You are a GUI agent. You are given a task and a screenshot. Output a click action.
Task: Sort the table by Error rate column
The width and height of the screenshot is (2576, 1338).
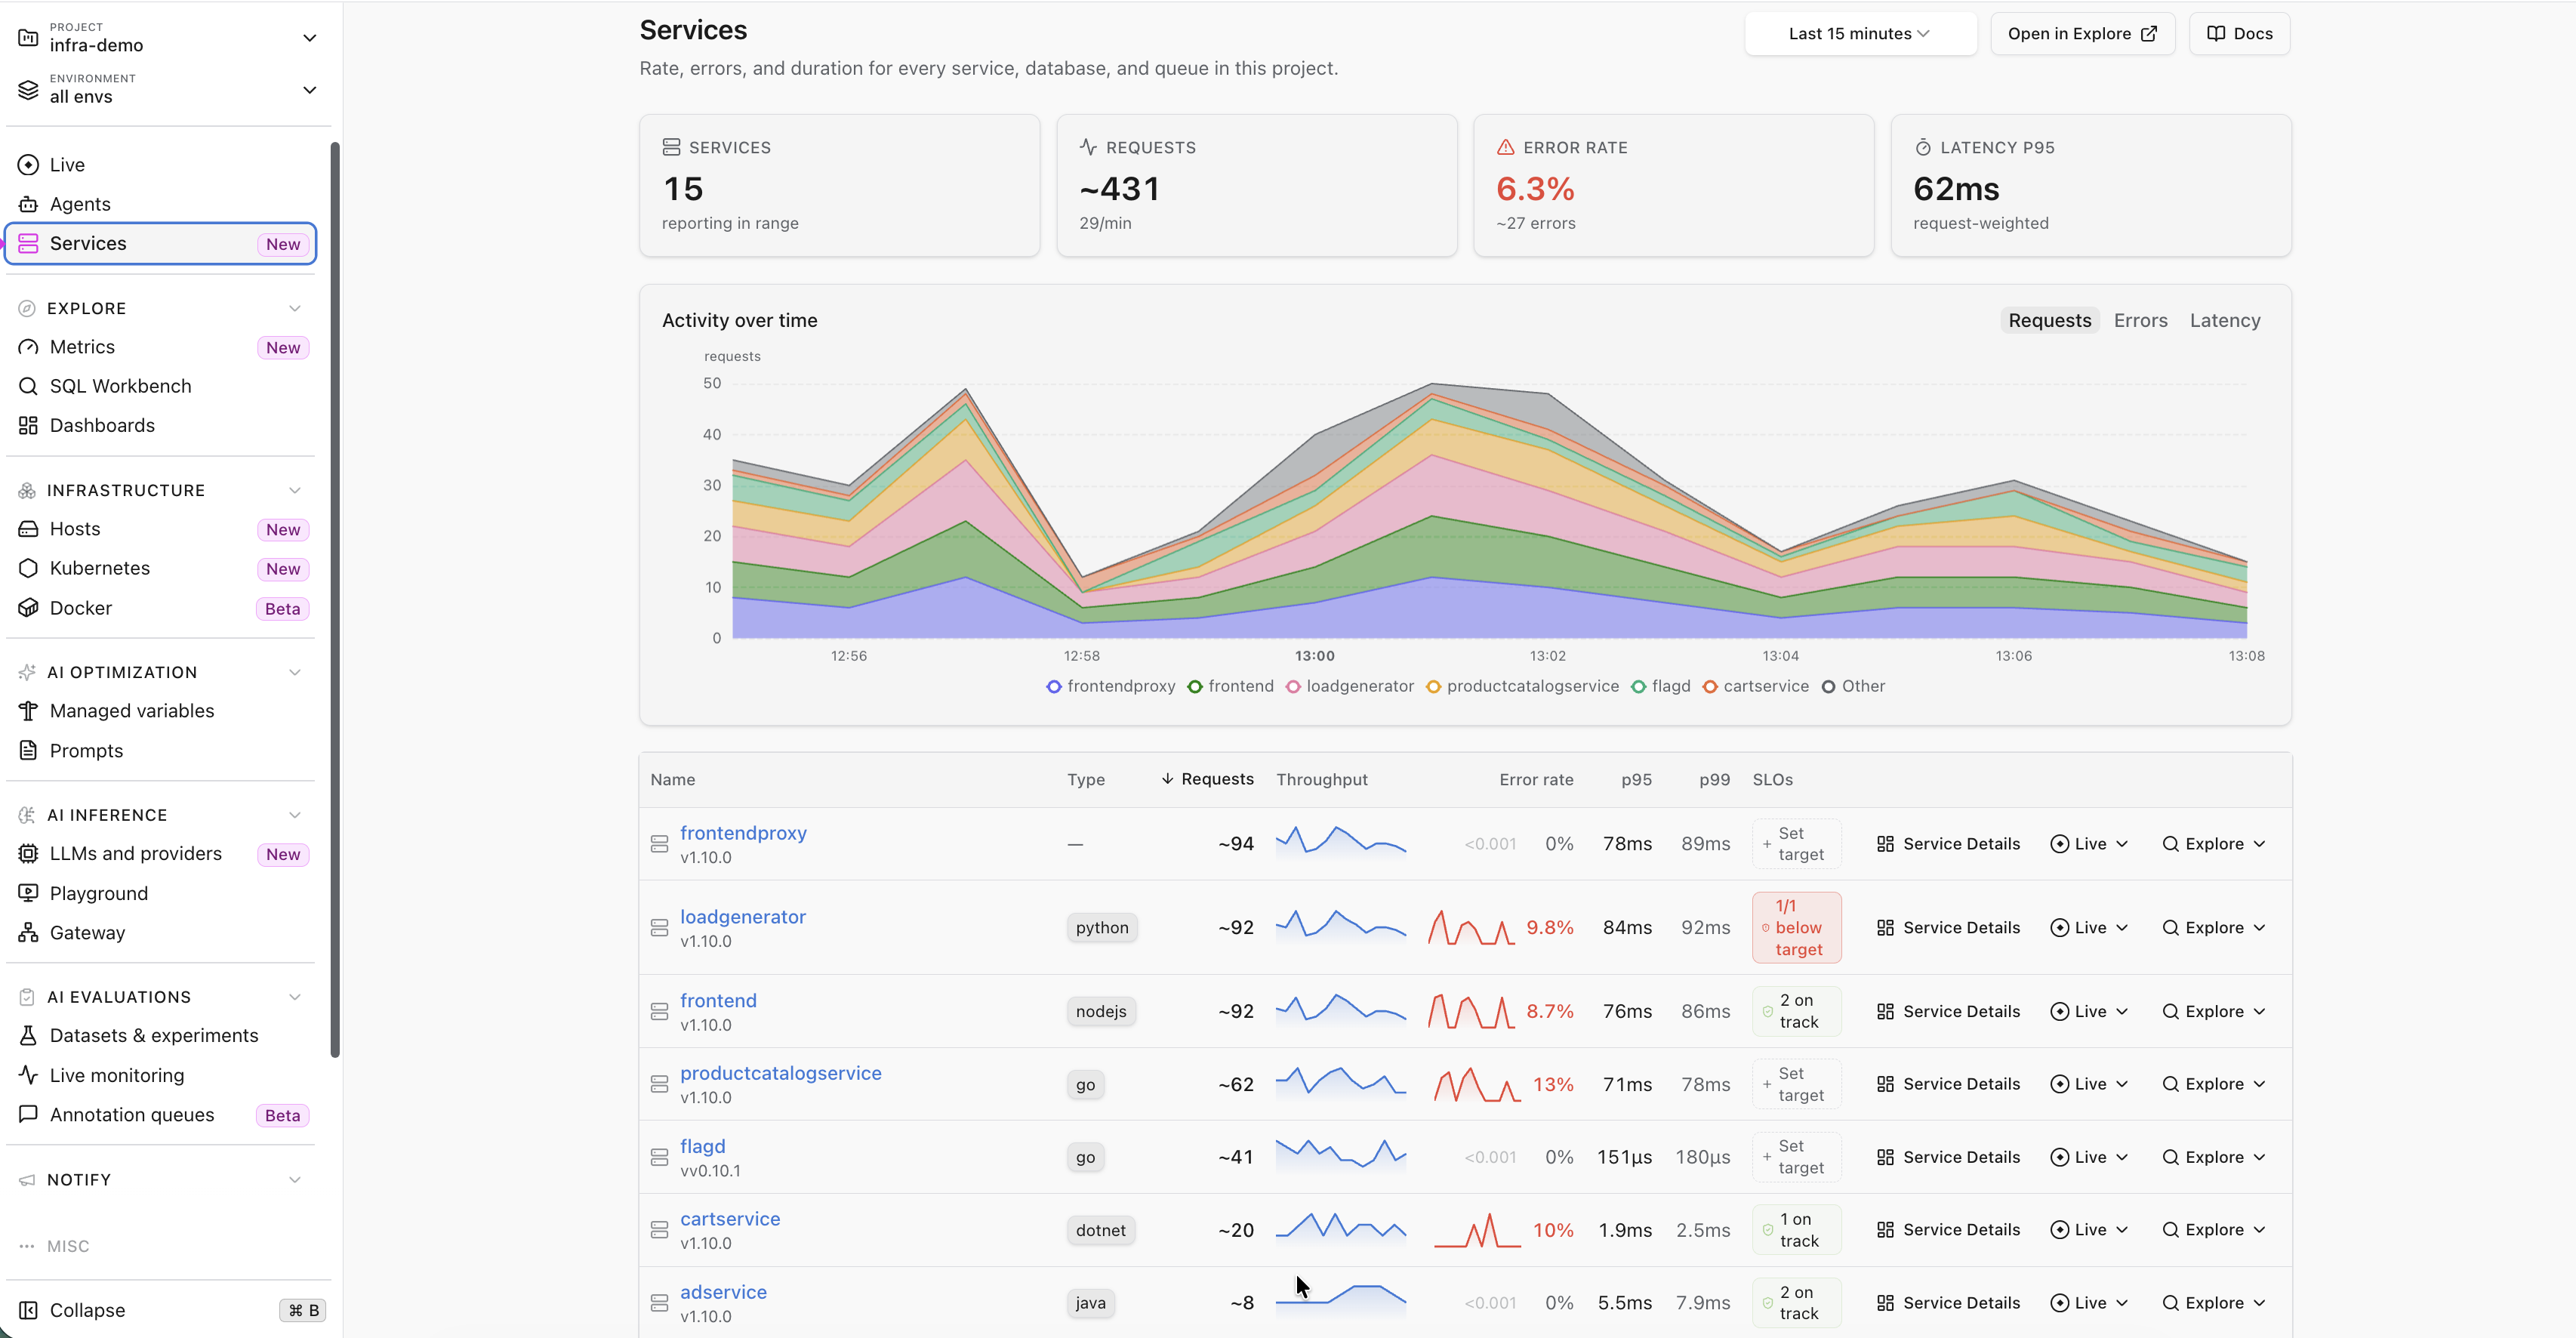tap(1536, 779)
